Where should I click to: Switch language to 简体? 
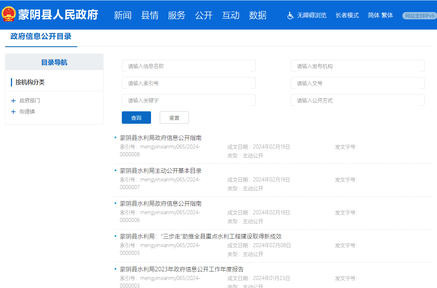click(x=374, y=15)
